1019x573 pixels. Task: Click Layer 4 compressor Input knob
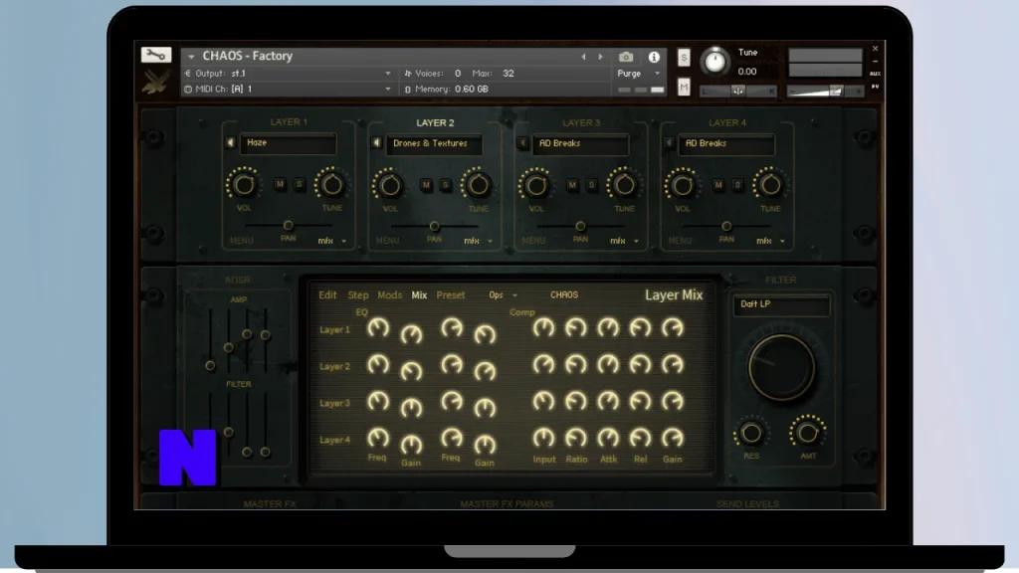[544, 438]
